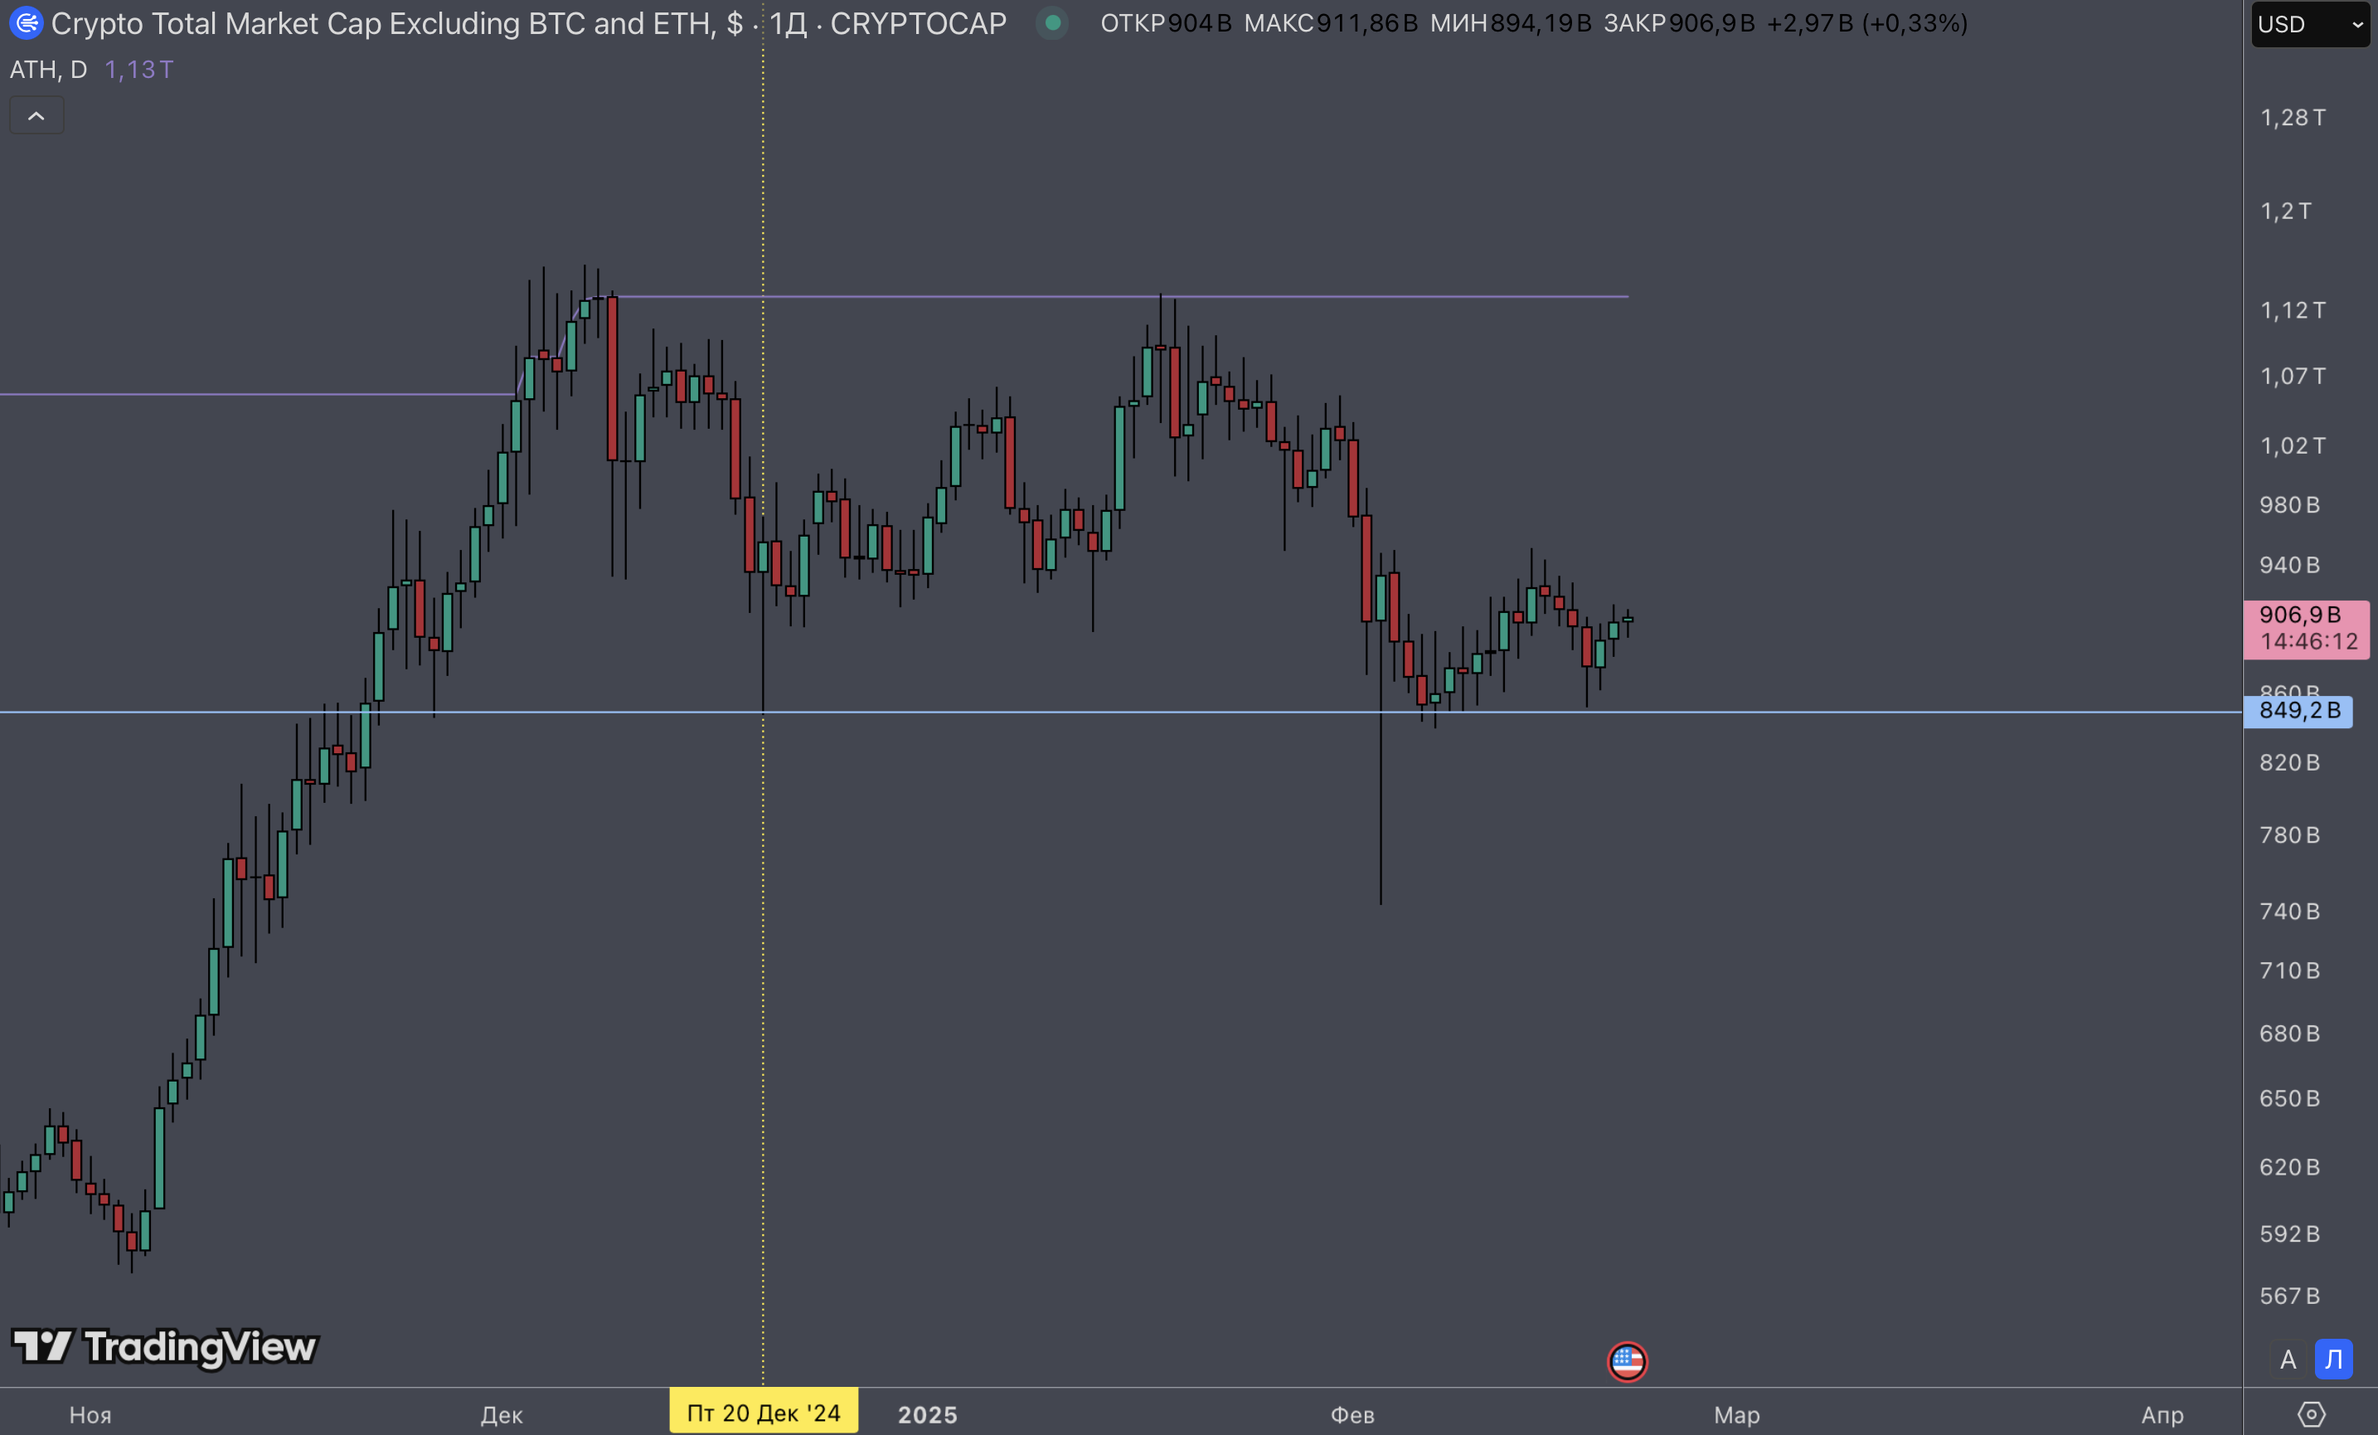
Task: Toggle logarithmic scale Л button
Action: 2333,1360
